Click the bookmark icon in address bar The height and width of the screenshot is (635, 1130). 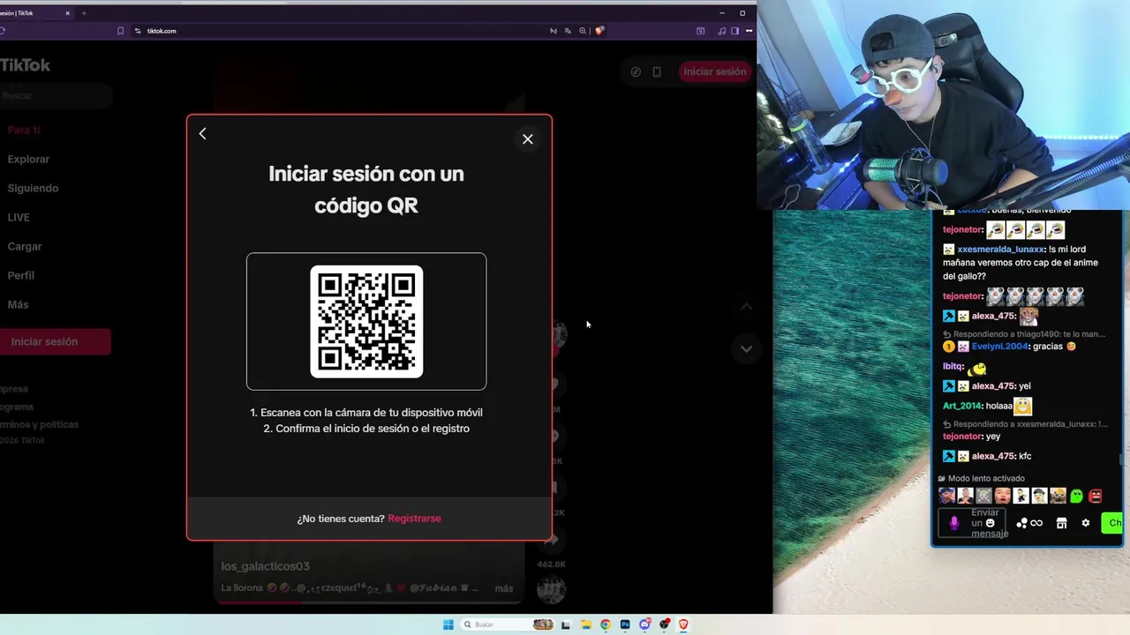click(x=120, y=31)
